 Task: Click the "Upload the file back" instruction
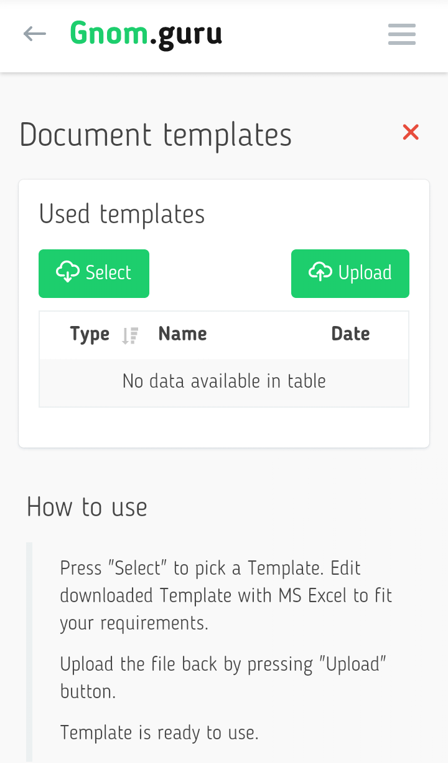coord(223,678)
